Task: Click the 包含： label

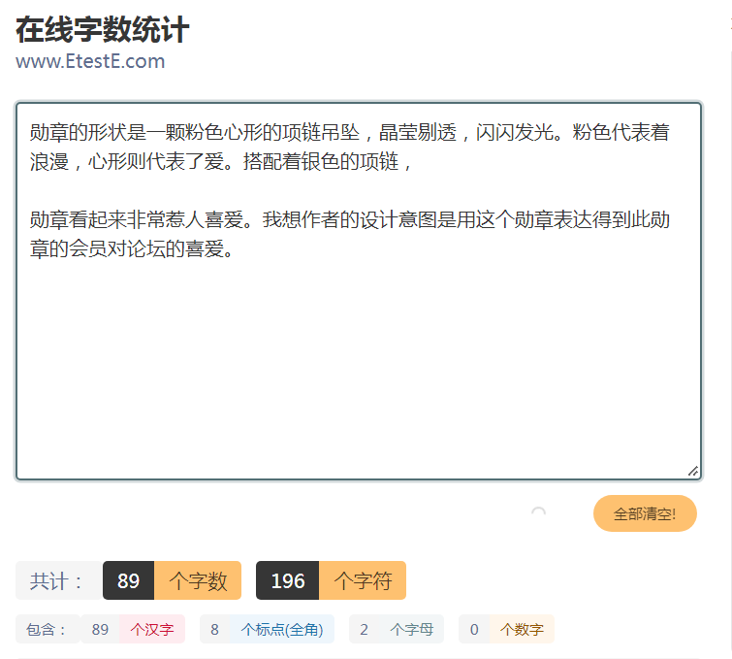Action: coord(48,629)
